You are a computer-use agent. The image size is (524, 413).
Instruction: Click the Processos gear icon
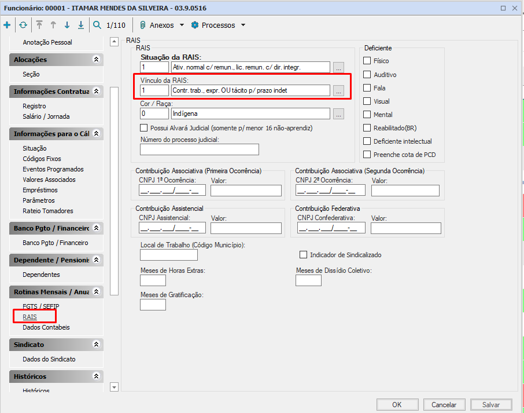point(194,25)
